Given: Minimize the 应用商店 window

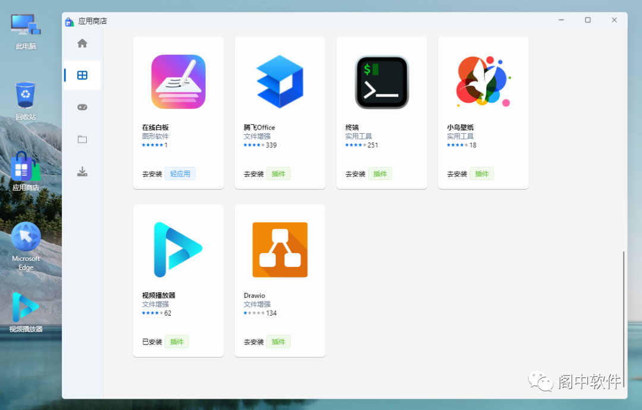Looking at the screenshot, I should [561, 20].
